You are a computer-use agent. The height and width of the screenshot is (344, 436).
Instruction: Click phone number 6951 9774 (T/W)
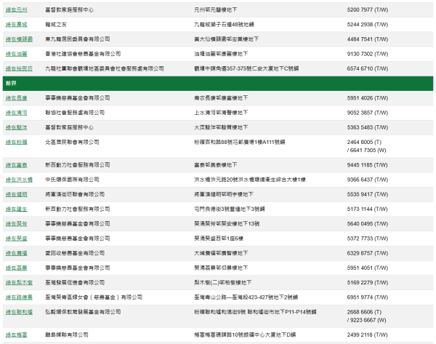click(x=367, y=297)
